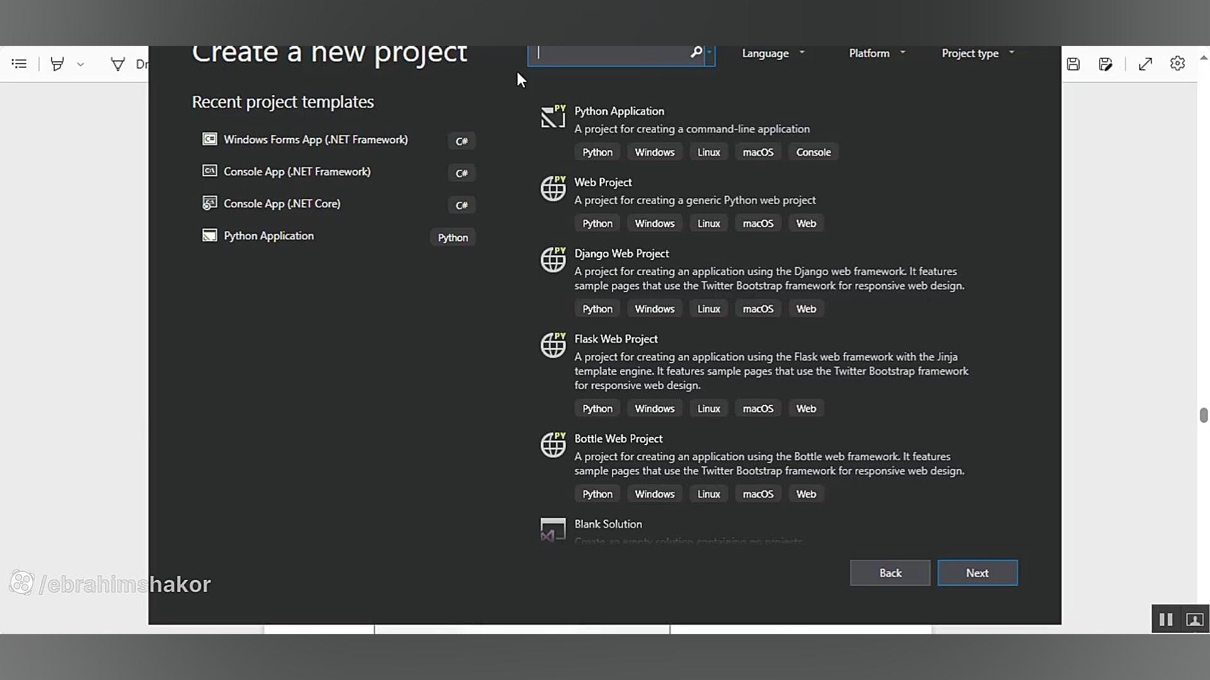Click the Linux tag under Bottle Web Project
Screen dimensions: 1210x680
pyautogui.click(x=708, y=494)
